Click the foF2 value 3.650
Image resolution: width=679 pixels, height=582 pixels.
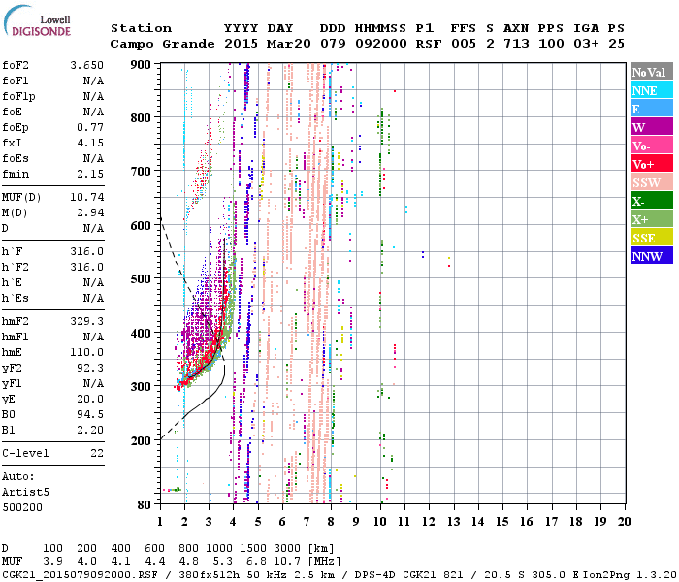87,65
